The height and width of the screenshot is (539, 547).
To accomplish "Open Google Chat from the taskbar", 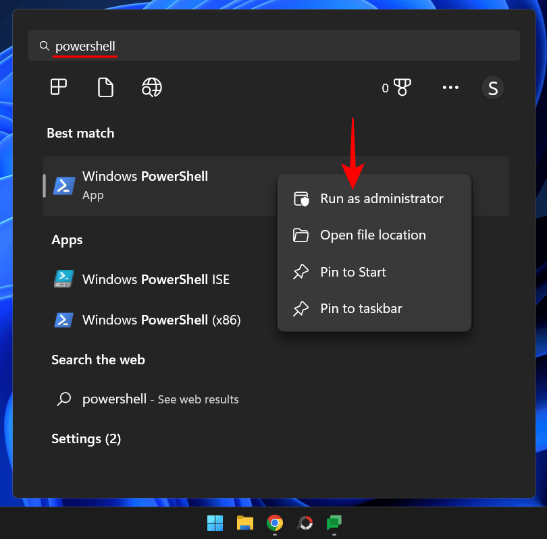I will (x=334, y=523).
